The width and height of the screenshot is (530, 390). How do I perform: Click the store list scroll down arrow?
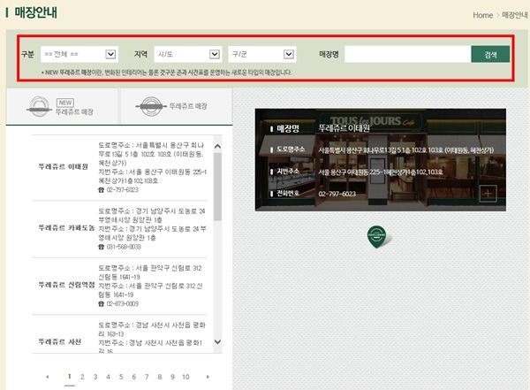pos(217,342)
